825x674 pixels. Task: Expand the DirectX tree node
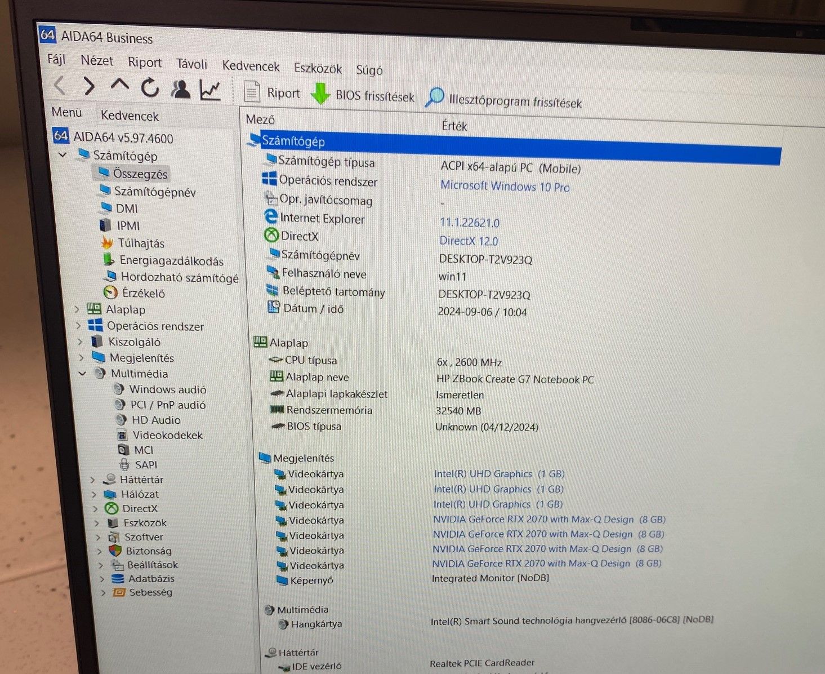tap(95, 508)
